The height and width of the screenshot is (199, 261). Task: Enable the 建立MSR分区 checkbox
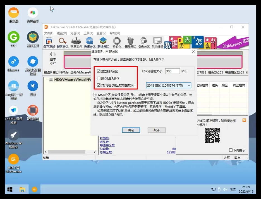pos(99,79)
